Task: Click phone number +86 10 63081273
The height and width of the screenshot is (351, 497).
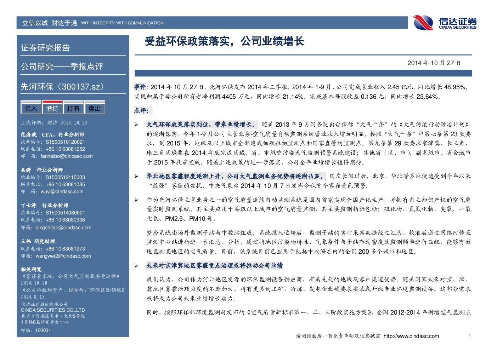Action: coord(66,249)
